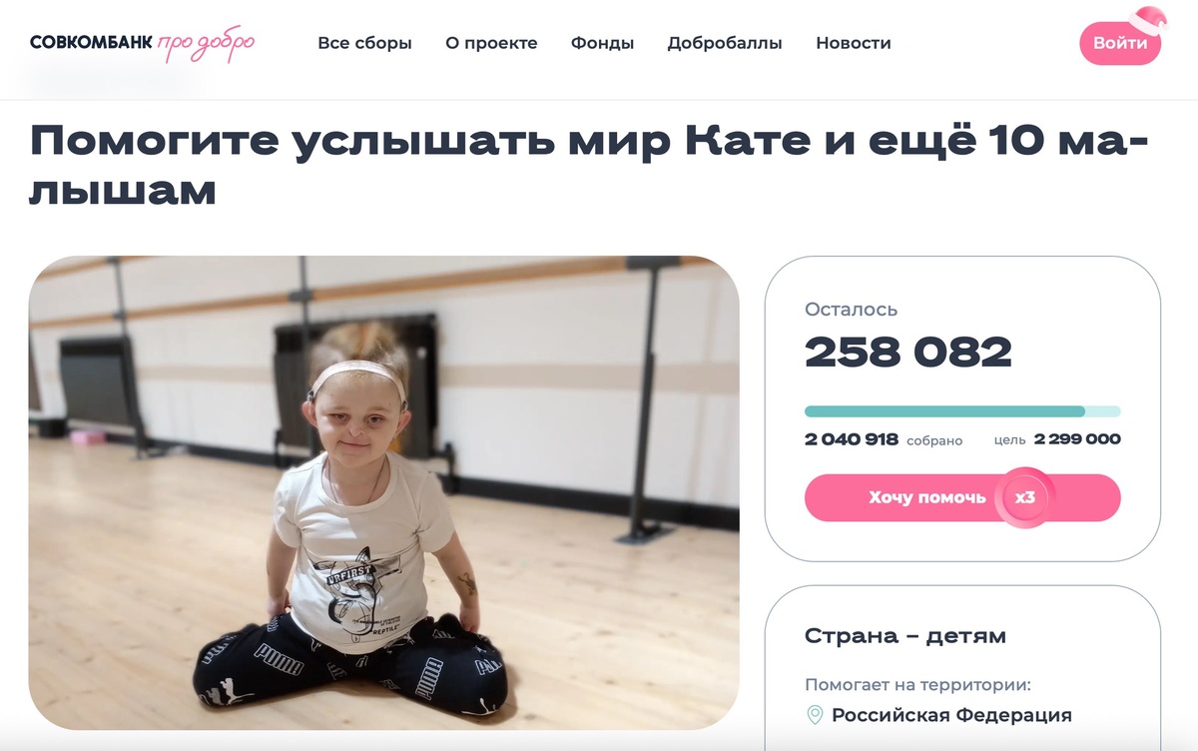Click the Хочу помочь donate button

point(962,497)
